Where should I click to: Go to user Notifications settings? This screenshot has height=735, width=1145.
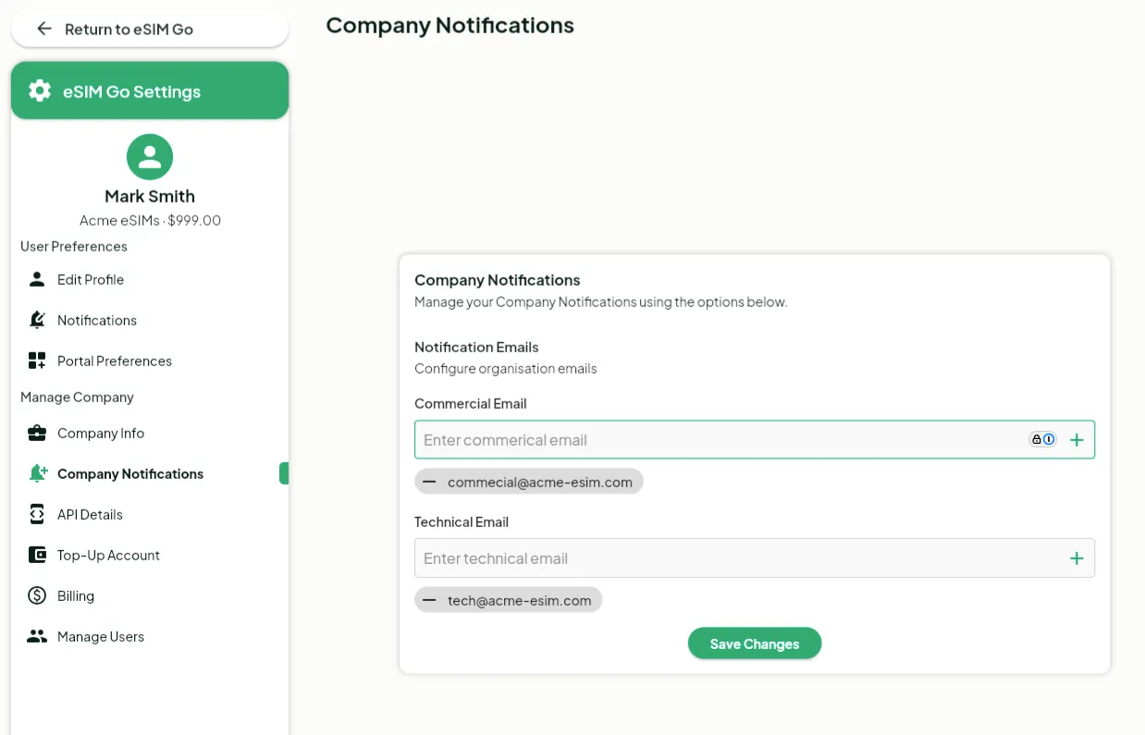tap(97, 320)
